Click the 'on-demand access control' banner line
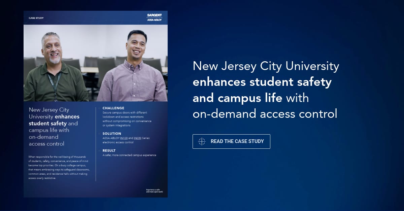Viewport: 404px width, 211px height. (265, 114)
